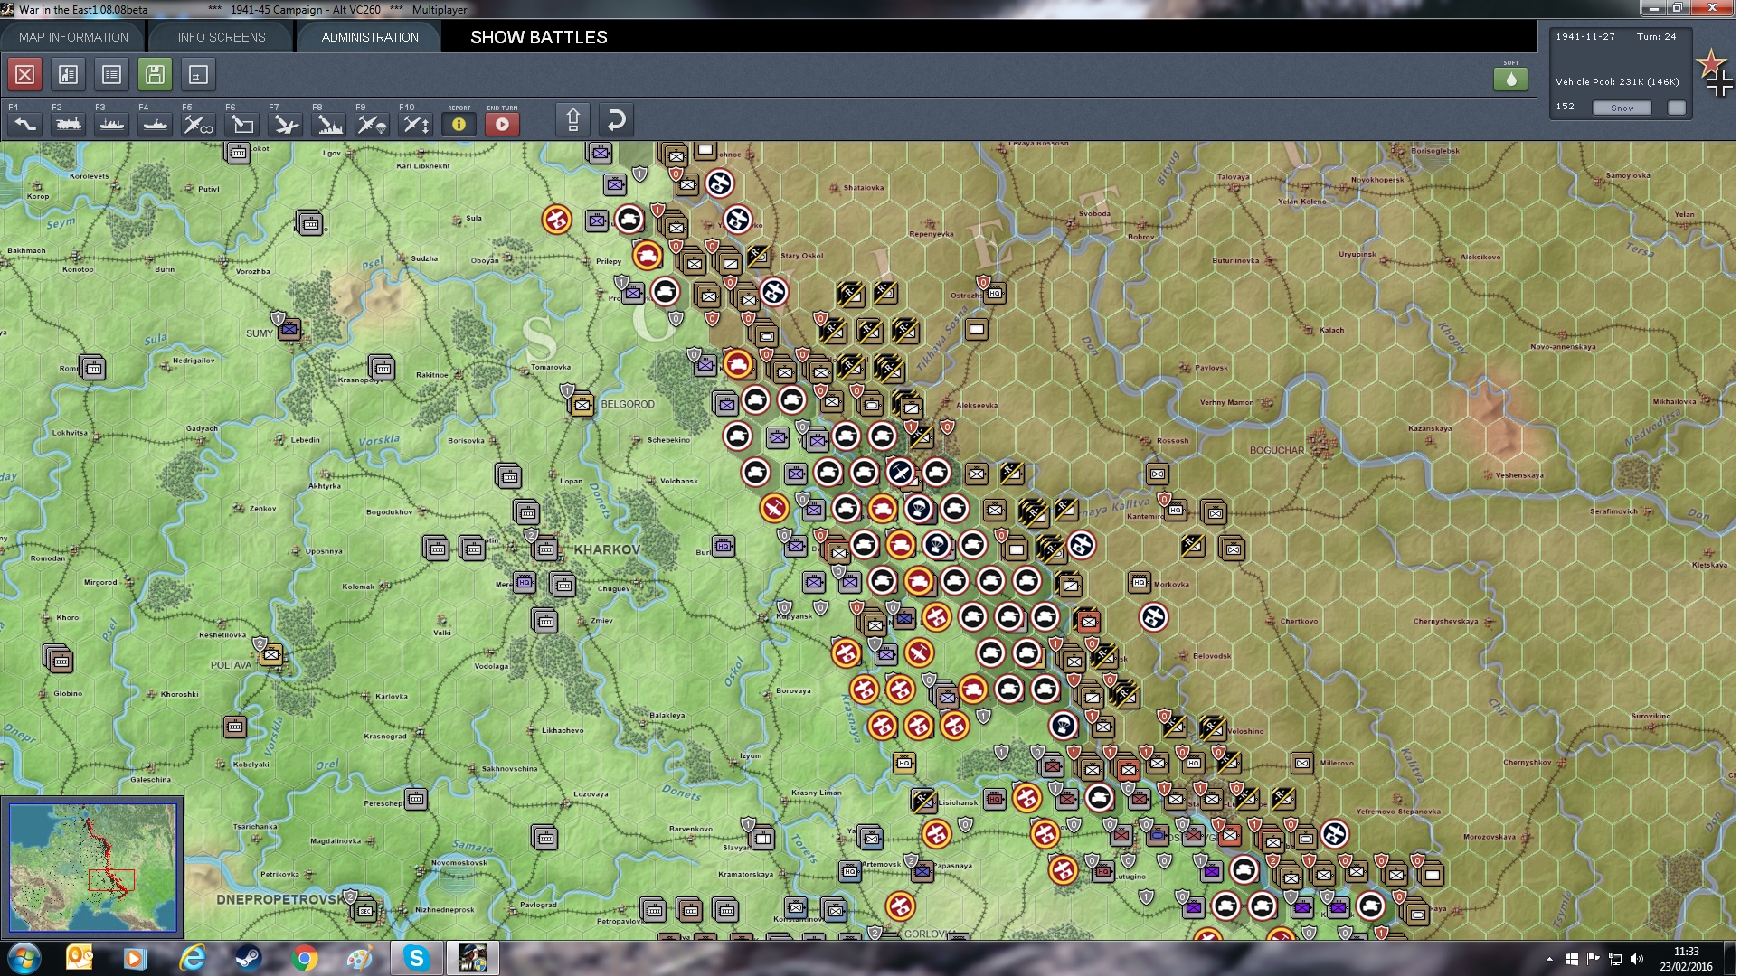Image resolution: width=1750 pixels, height=976 pixels.
Task: Click the Lozovaya town label on map
Action: click(591, 794)
